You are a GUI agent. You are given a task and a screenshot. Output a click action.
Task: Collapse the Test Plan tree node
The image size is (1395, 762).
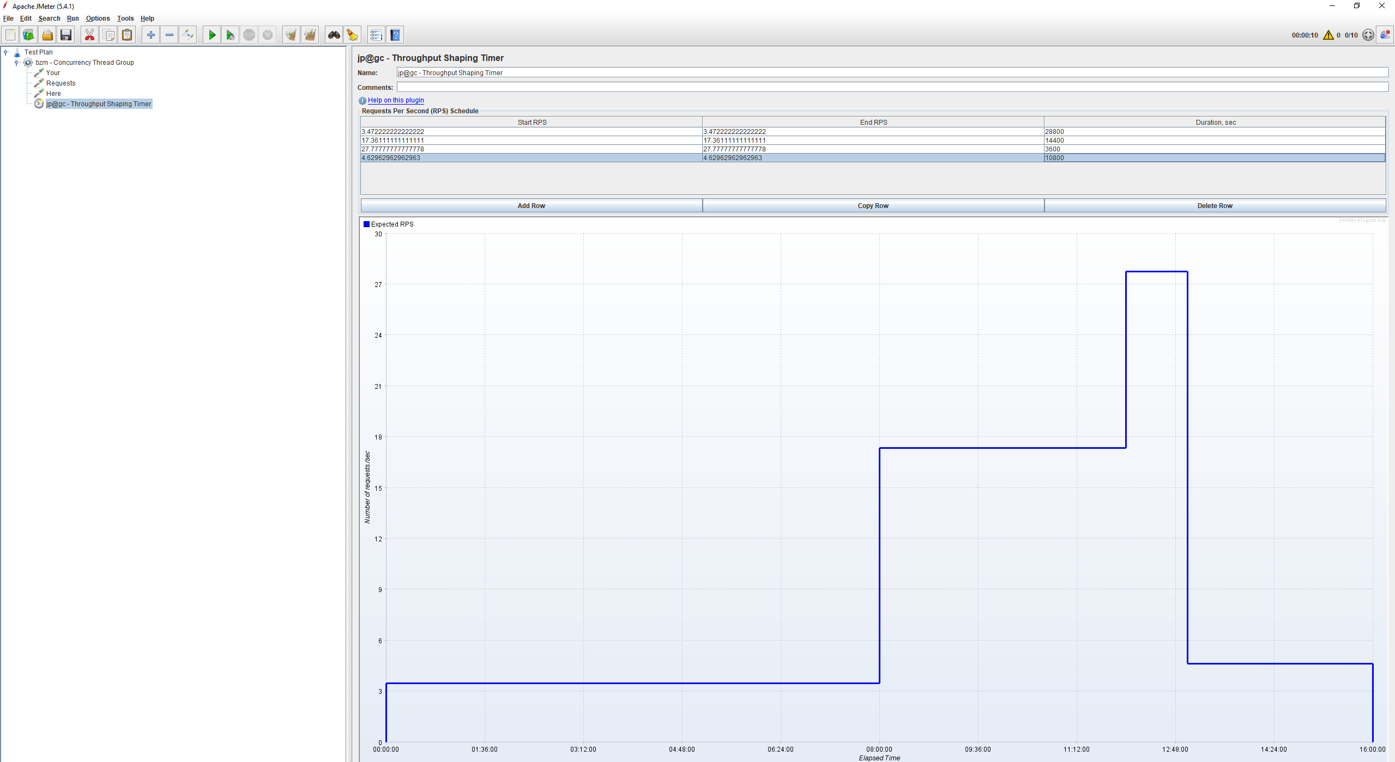(6, 52)
